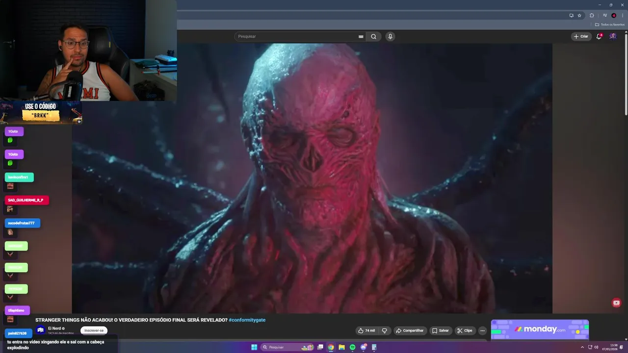Open Chrome three-dot menu
Image resolution: width=628 pixels, height=353 pixels.
point(622,15)
